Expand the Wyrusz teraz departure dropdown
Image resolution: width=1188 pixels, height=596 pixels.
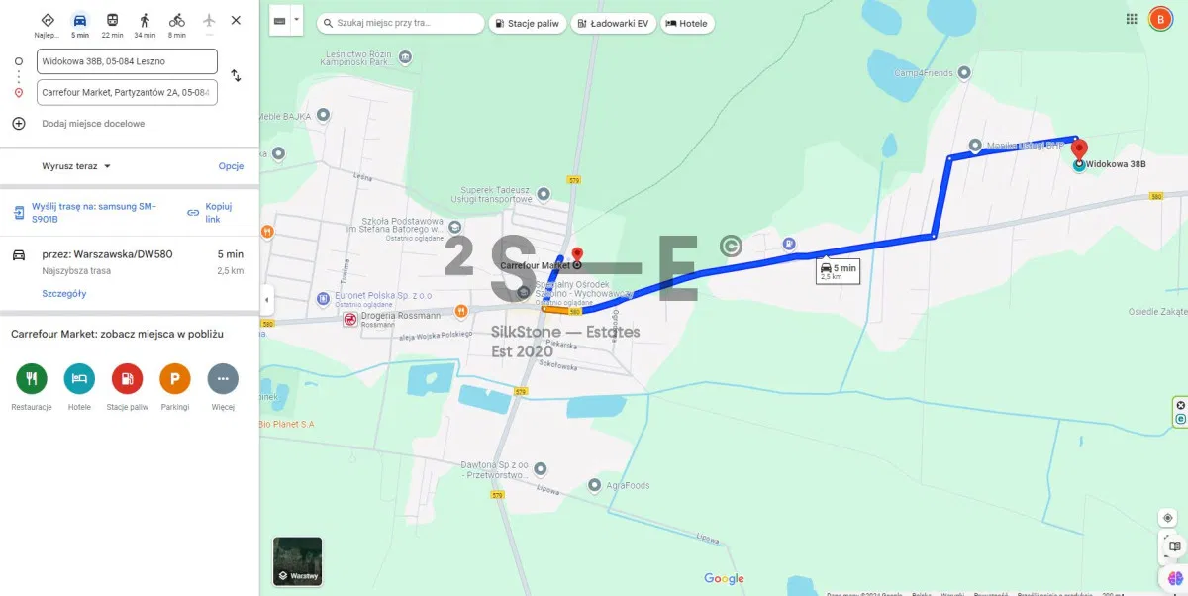pos(77,166)
